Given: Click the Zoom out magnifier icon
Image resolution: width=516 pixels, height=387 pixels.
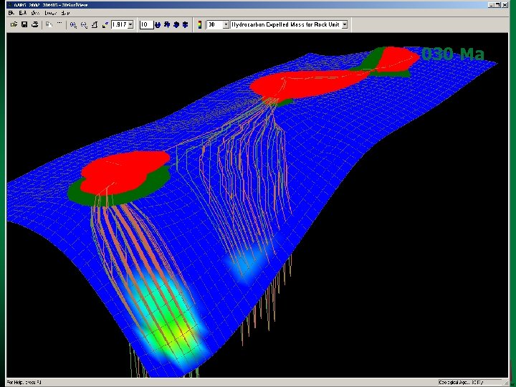Looking at the screenshot, I should [84, 24].
